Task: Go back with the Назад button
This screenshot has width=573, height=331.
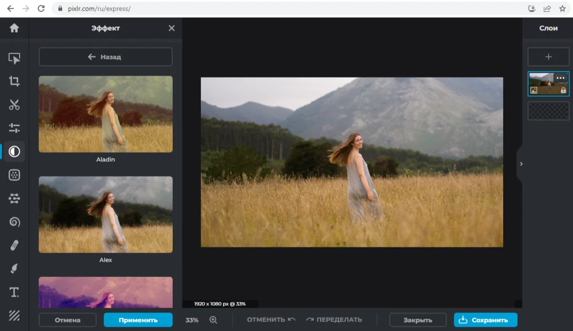Action: pyautogui.click(x=106, y=57)
